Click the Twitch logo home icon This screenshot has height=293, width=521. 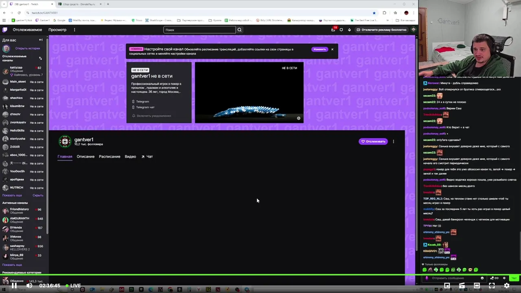pyautogui.click(x=5, y=30)
